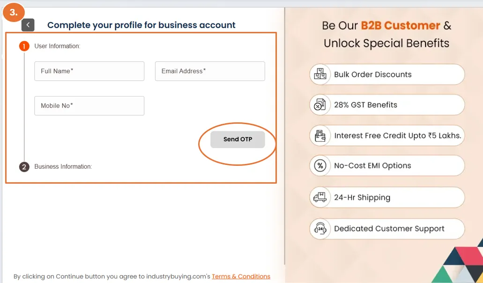Click the 28% GST Benefits icon

pyautogui.click(x=320, y=105)
